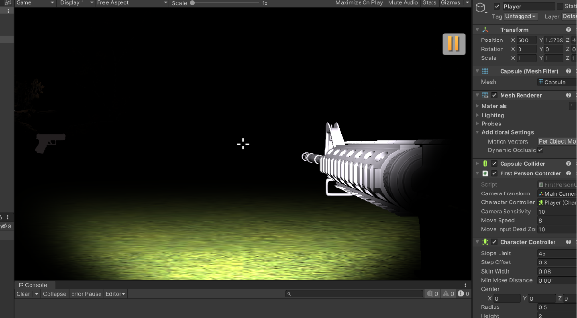This screenshot has width=577, height=318.
Task: Click the Camera Sensitivity value field
Action: (x=557, y=211)
